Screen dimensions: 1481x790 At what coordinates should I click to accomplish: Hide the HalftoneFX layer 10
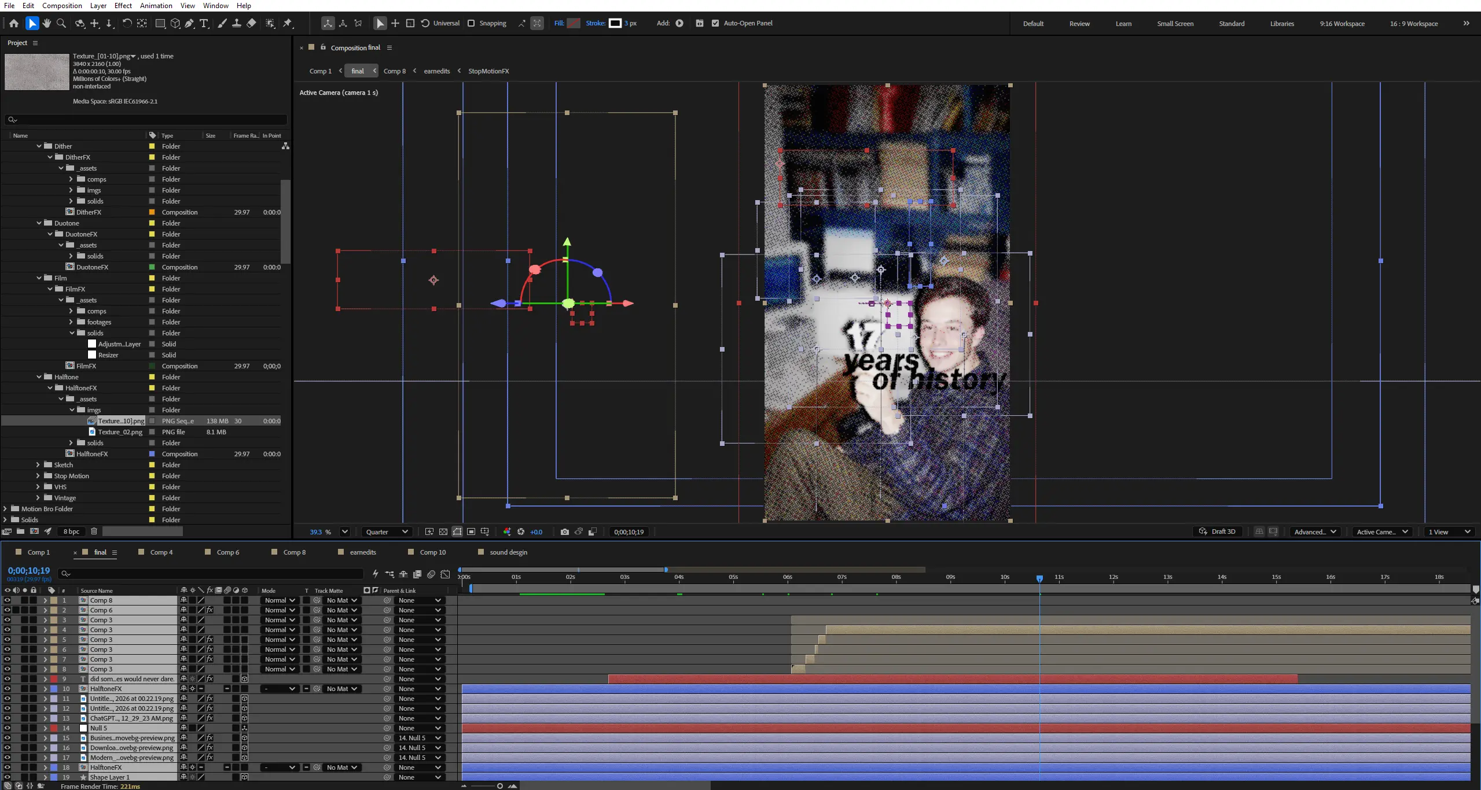click(7, 689)
